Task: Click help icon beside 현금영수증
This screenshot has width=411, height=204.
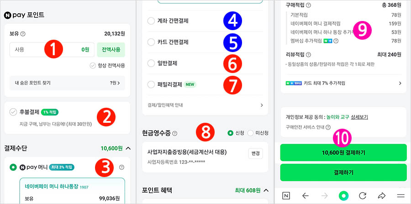Action: point(175,133)
